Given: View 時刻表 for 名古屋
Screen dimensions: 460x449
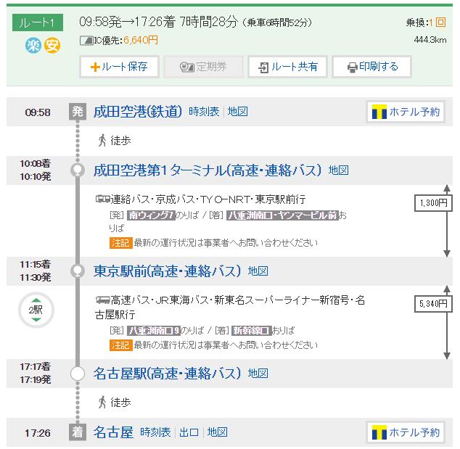Looking at the screenshot, I should (155, 432).
